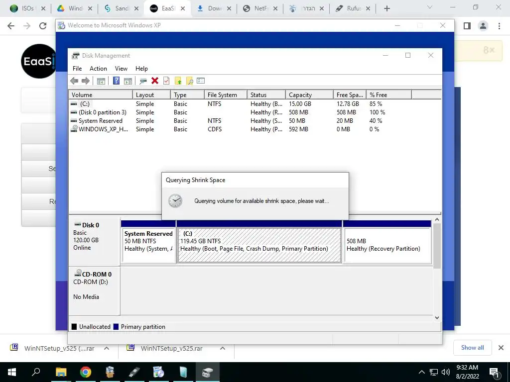Switch to the NetF browser tab
The width and height of the screenshot is (510, 382).
coord(260,8)
